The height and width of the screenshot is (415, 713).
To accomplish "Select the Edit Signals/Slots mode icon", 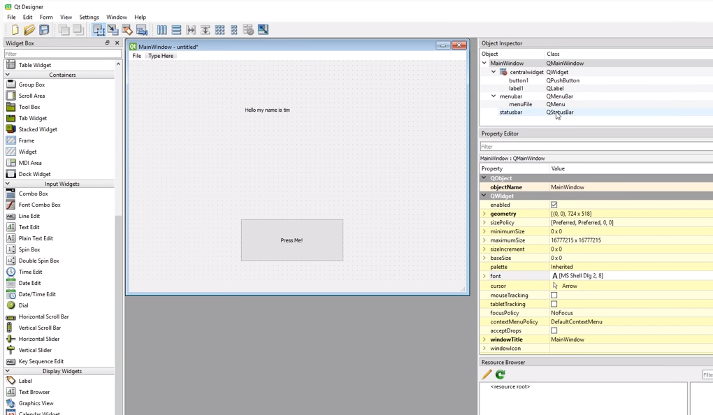I will click(113, 29).
